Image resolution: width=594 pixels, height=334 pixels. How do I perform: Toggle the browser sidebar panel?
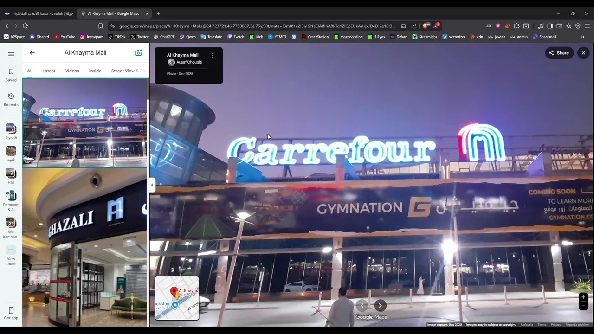pos(550,26)
